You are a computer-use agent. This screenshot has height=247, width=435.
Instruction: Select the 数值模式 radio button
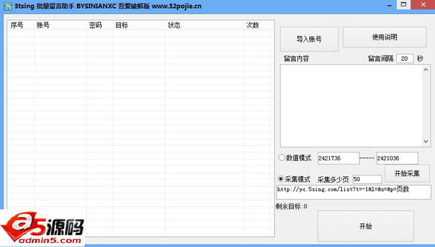pyautogui.click(x=282, y=158)
